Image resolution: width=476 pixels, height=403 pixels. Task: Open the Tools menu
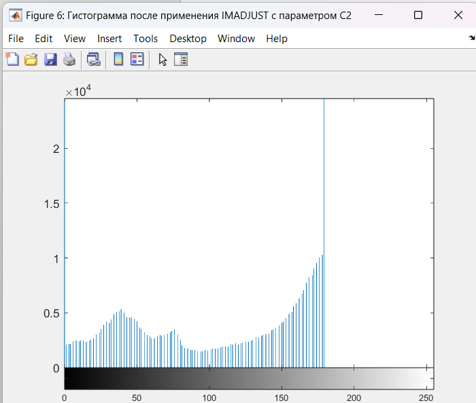point(146,39)
